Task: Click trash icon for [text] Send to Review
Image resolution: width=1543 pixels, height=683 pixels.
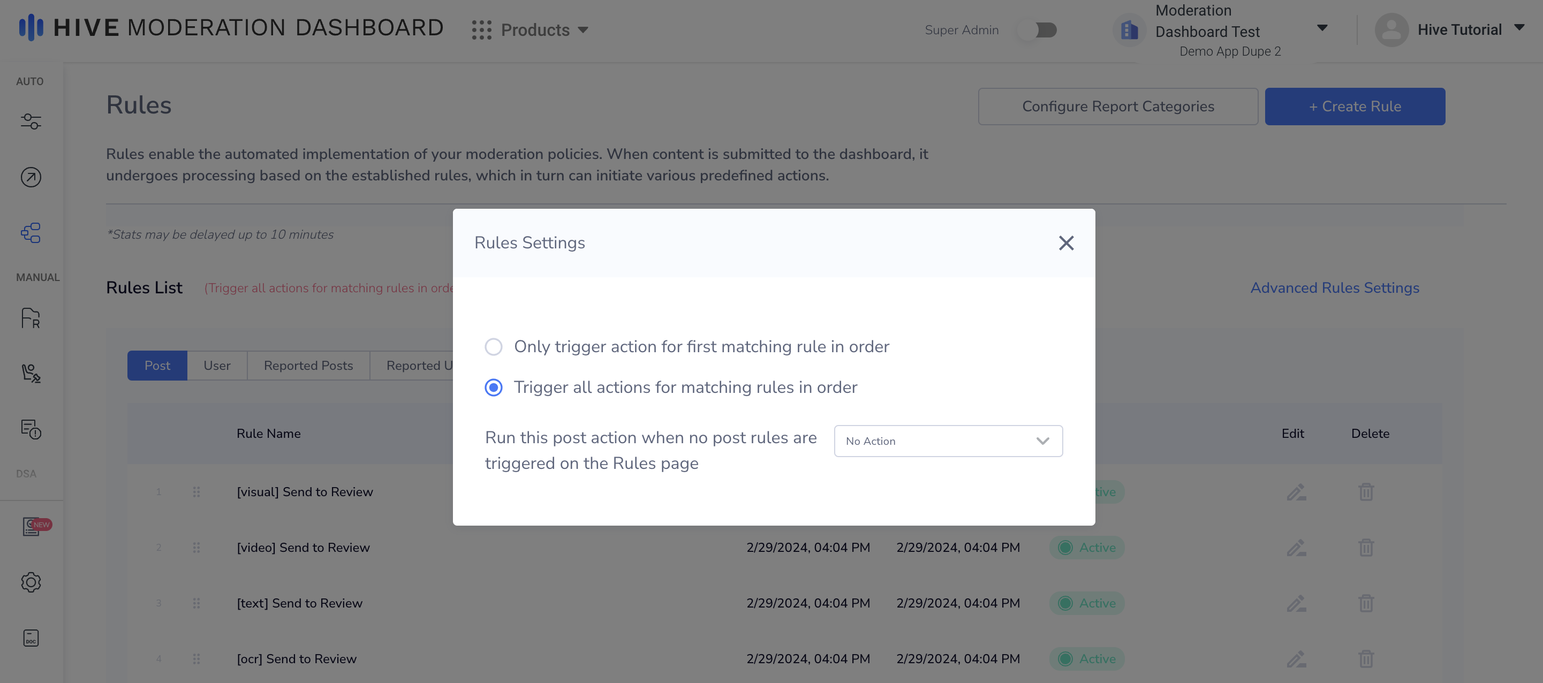Action: point(1366,603)
